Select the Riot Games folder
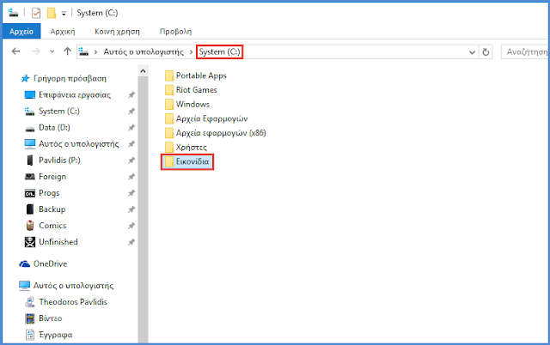 pos(196,89)
